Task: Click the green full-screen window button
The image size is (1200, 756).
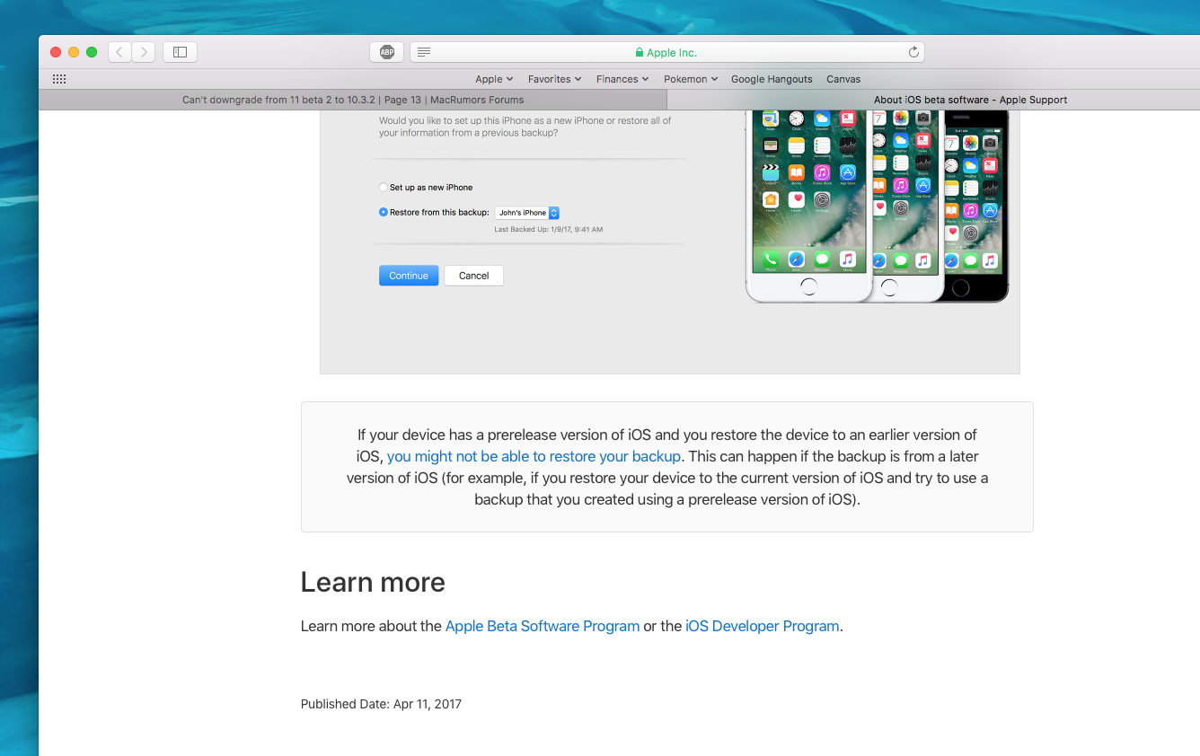Action: point(92,52)
